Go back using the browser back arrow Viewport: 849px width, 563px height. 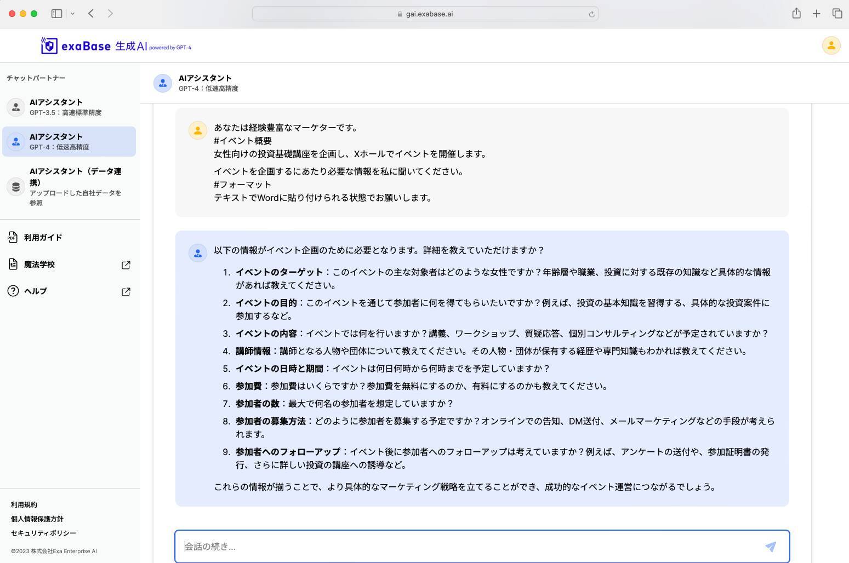91,14
